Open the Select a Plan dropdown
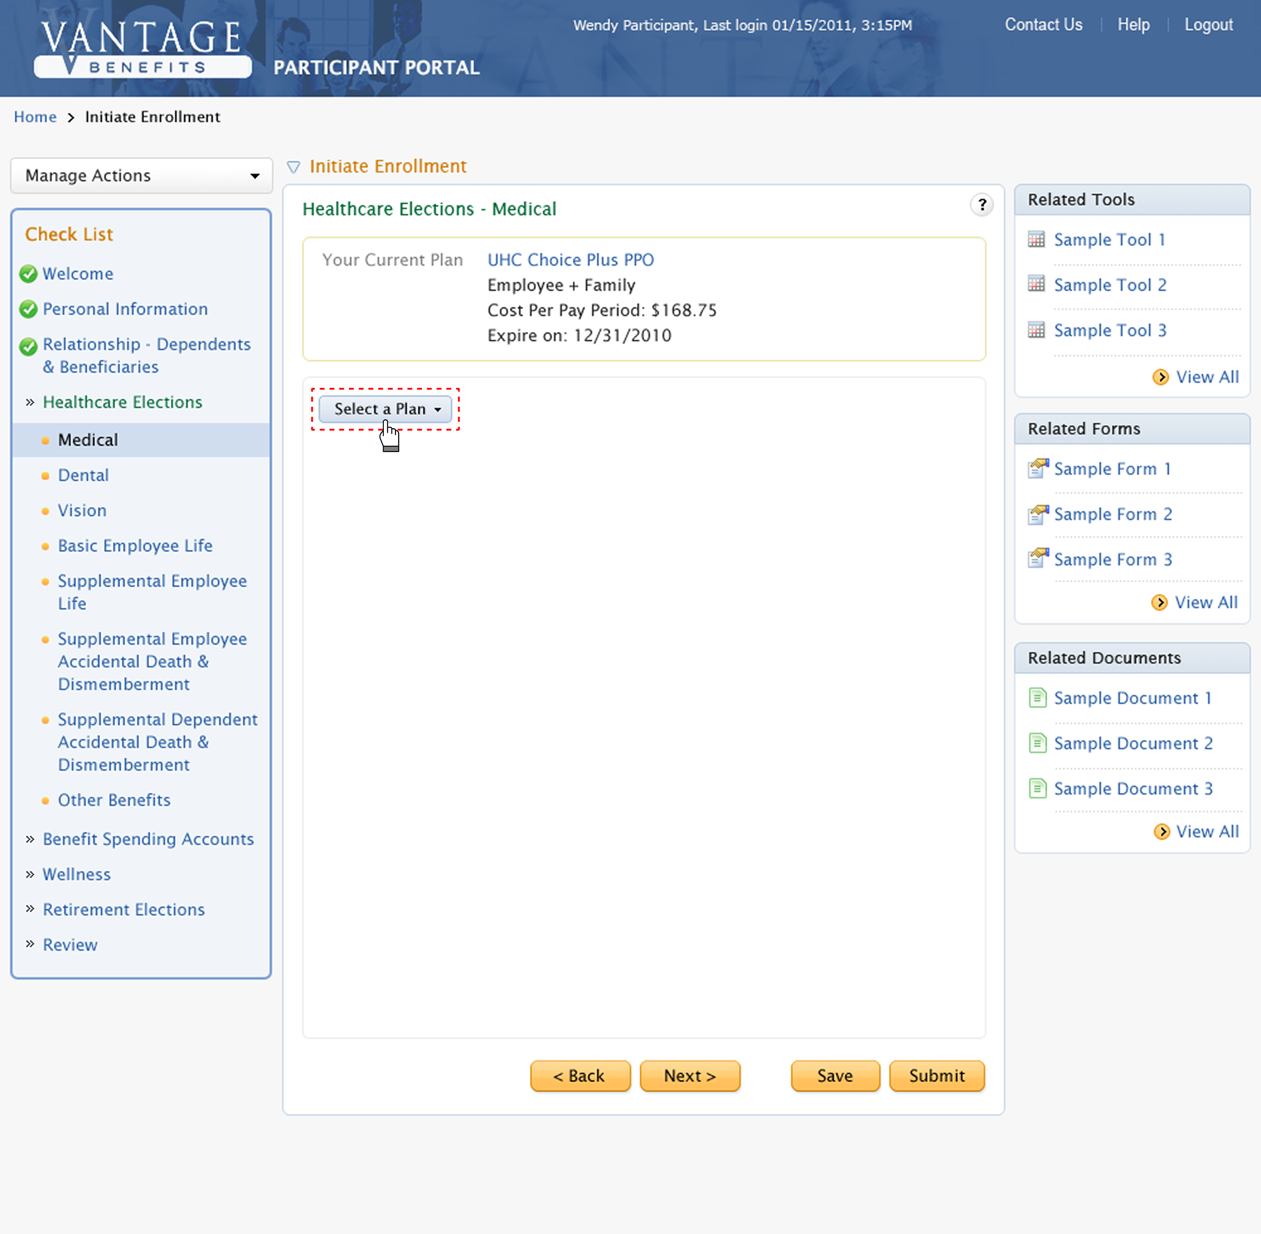The height and width of the screenshot is (1234, 1261). coord(385,410)
